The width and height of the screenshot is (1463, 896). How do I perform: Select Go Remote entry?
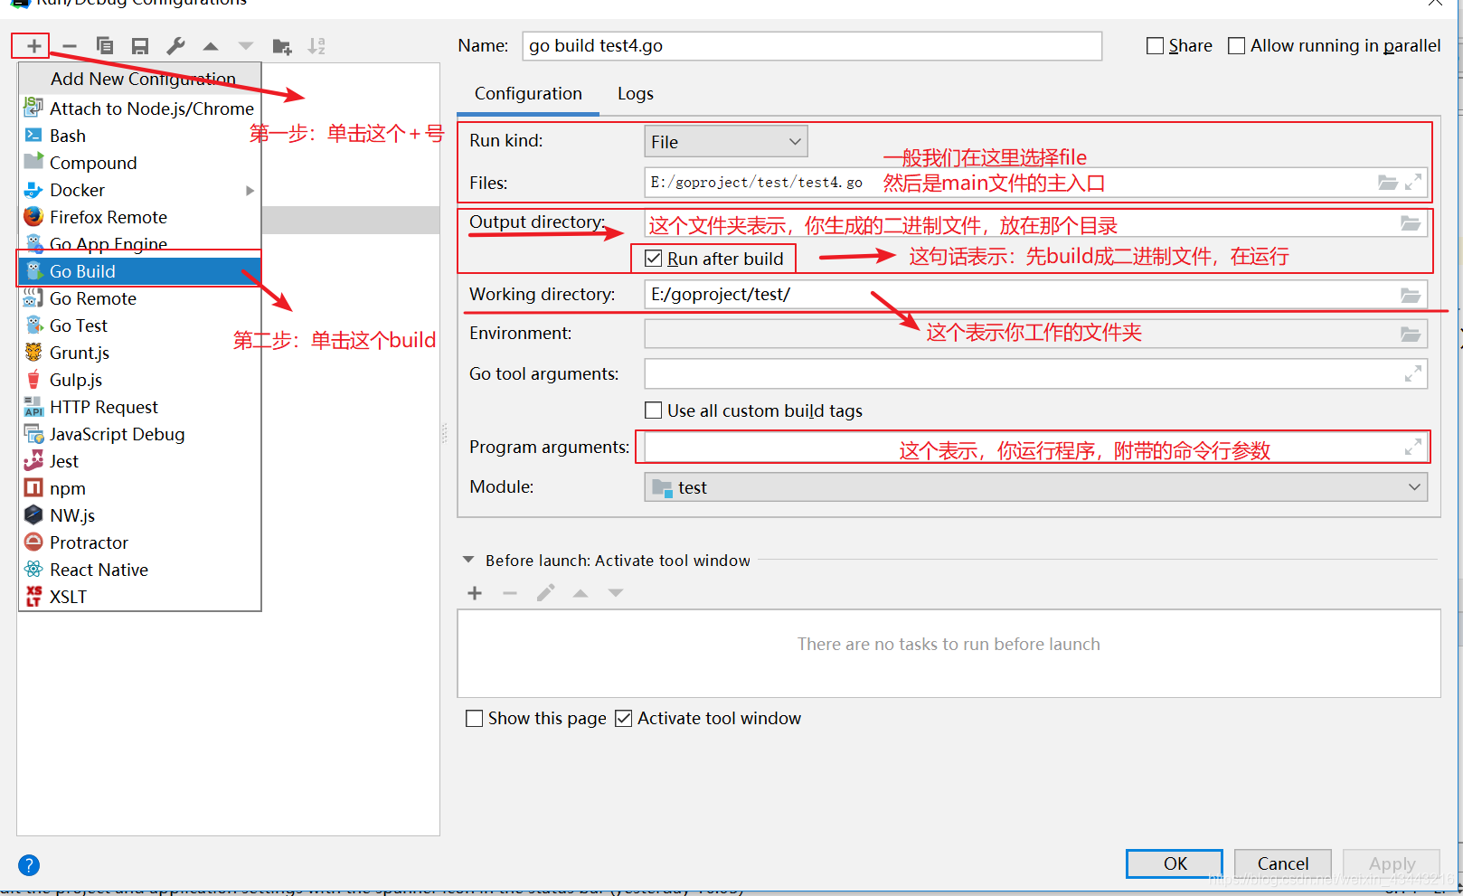click(139, 298)
